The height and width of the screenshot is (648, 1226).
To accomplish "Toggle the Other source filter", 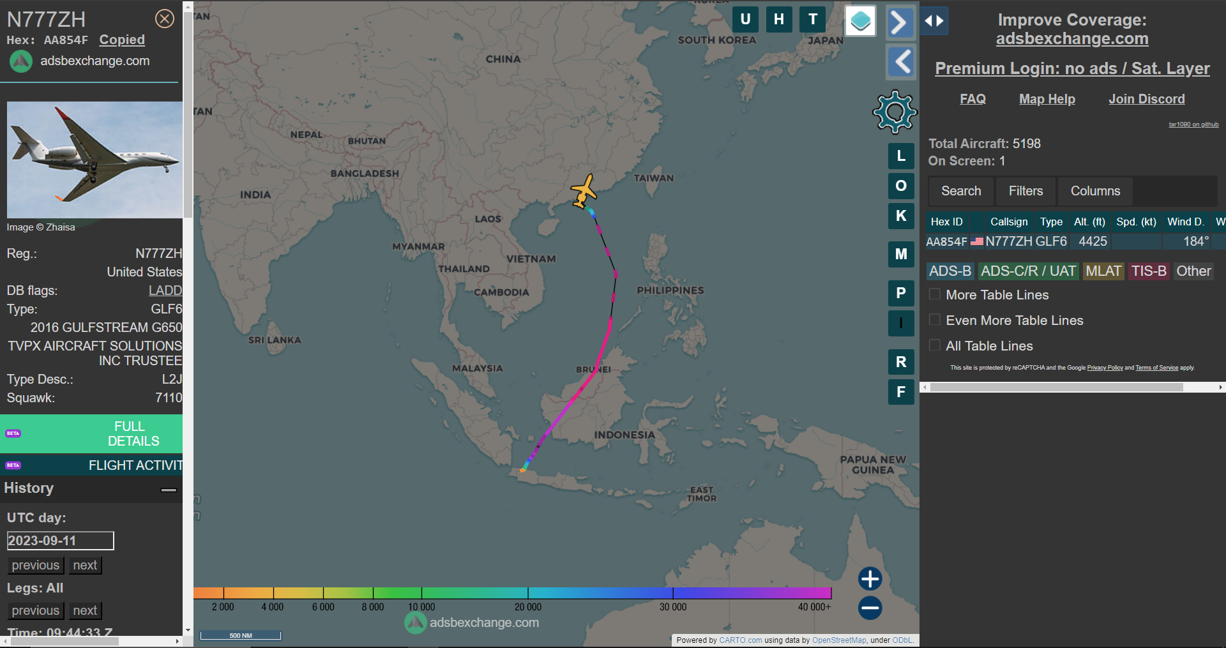I will [x=1193, y=271].
